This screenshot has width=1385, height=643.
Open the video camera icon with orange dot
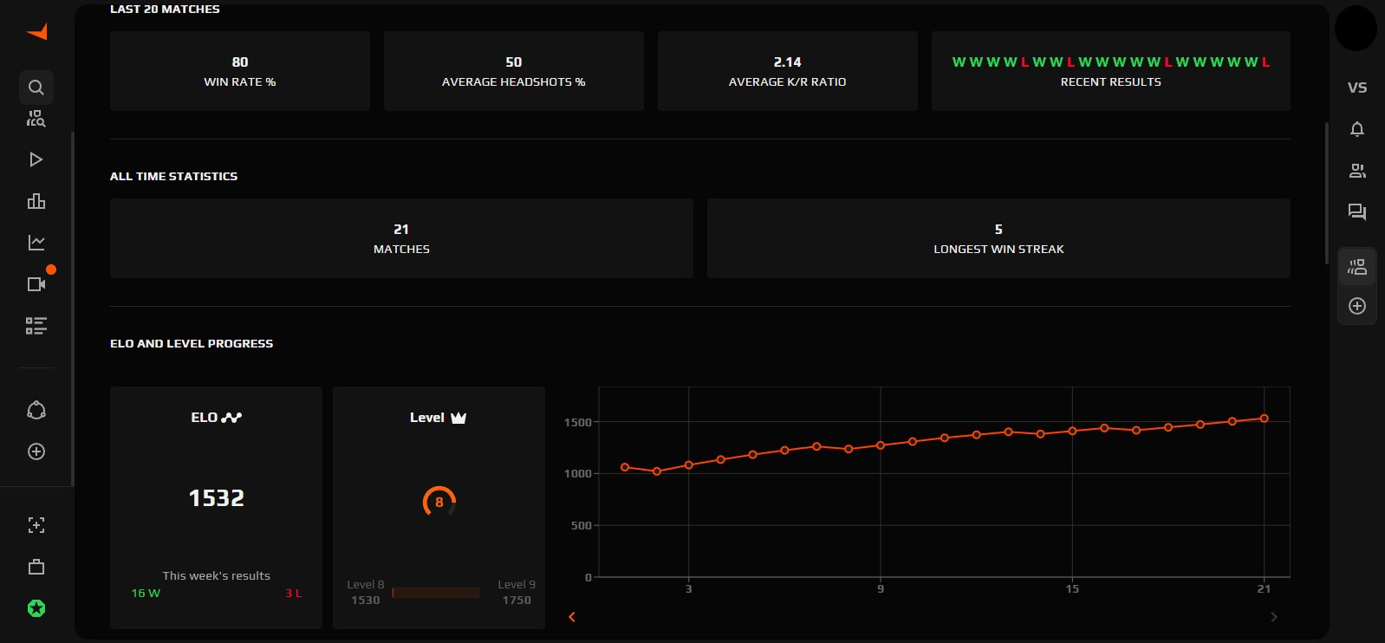36,284
